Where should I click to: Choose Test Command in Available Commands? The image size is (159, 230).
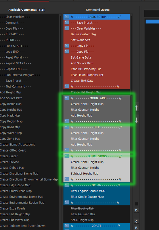coord(29,87)
